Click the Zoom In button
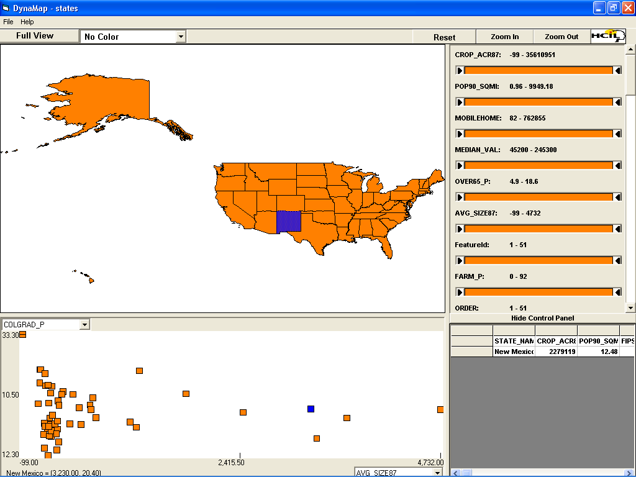This screenshot has width=636, height=477. point(504,37)
